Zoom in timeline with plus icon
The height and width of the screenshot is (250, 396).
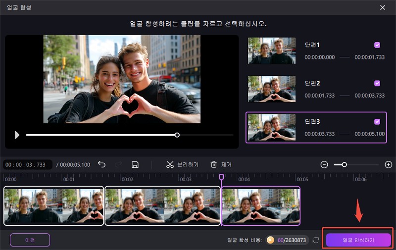click(388, 165)
